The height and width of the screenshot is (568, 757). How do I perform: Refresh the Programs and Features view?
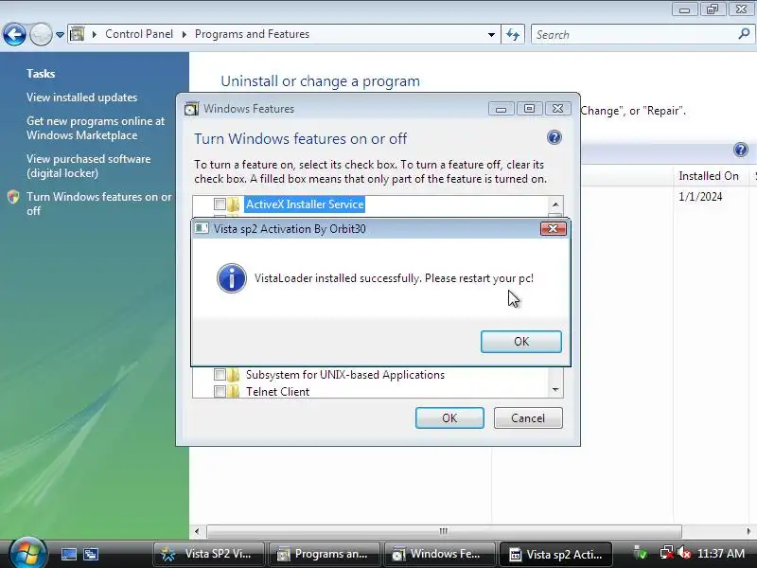point(513,35)
